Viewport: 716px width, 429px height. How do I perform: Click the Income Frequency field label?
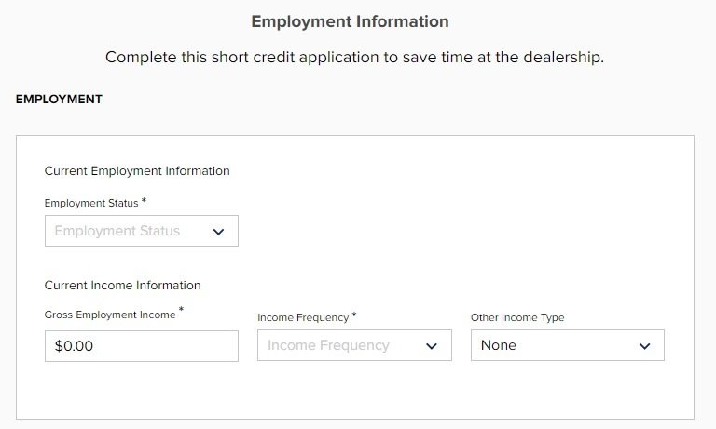(x=303, y=317)
